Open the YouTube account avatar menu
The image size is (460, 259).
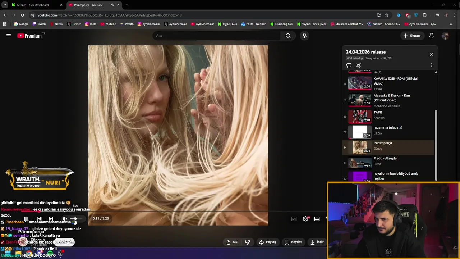(x=445, y=36)
